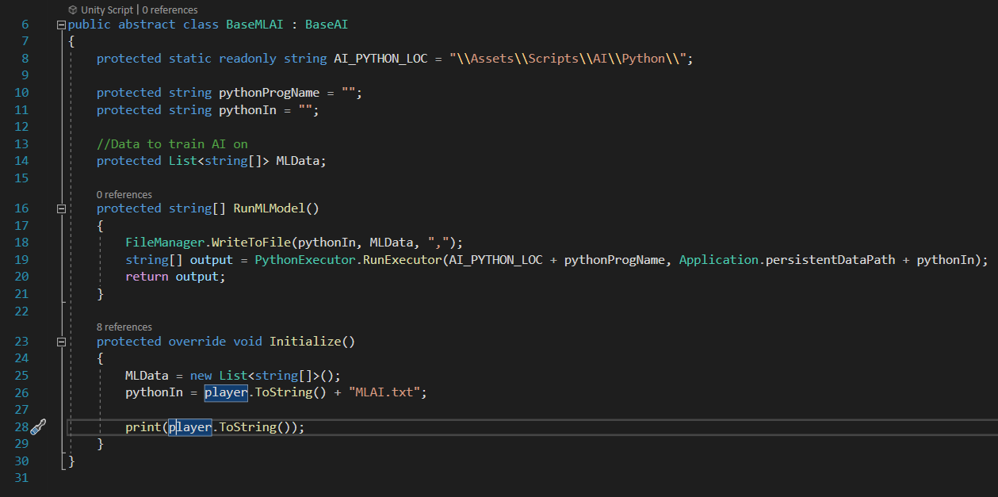The height and width of the screenshot is (497, 998).
Task: Click "player" inside the print statement
Action: coord(190,427)
